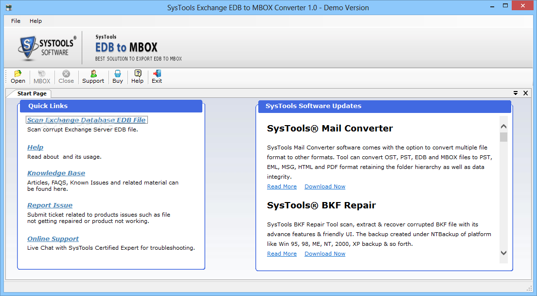Open the Help quick link
The height and width of the screenshot is (296, 537).
click(x=36, y=148)
